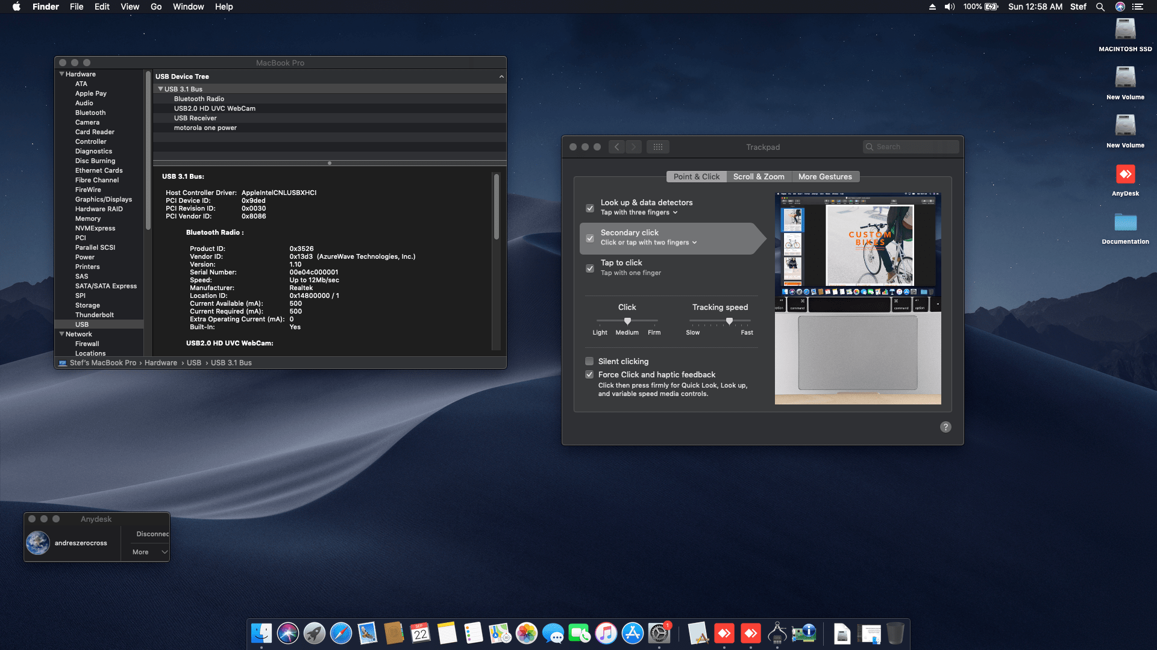Open the Documentation folder on desktop
This screenshot has height=650, width=1157.
click(1125, 223)
